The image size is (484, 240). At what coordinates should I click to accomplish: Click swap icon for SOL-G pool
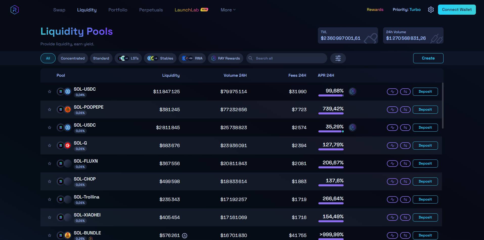click(x=405, y=146)
